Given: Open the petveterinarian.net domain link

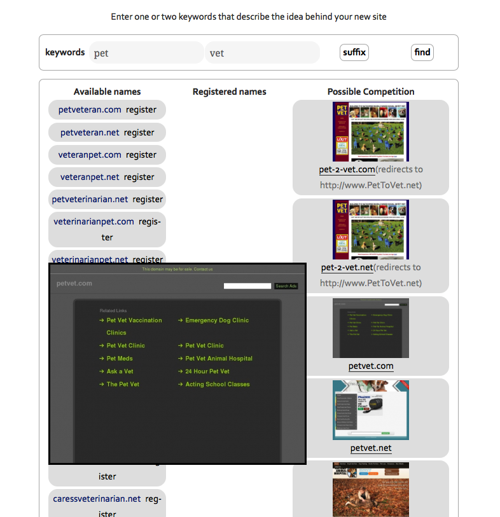Looking at the screenshot, I should [90, 200].
